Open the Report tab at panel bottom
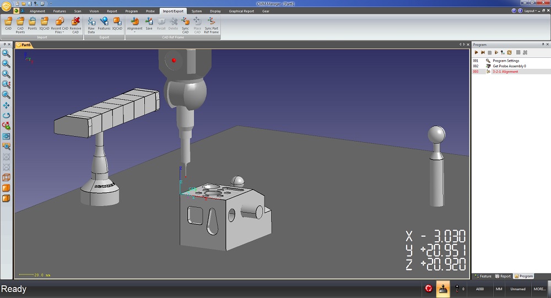The height and width of the screenshot is (298, 551). pyautogui.click(x=504, y=276)
